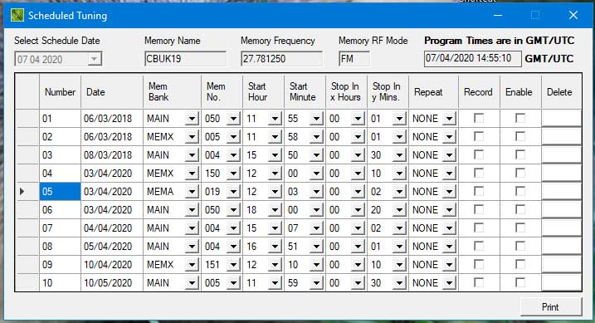Click date cell 04/04/2020
Image resolution: width=595 pixels, height=323 pixels.
coord(112,228)
